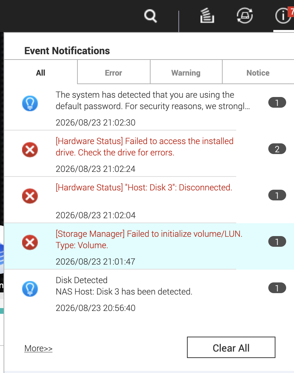Click the lightbulb icon beside the default password notice
Image resolution: width=294 pixels, height=373 pixels.
30,103
